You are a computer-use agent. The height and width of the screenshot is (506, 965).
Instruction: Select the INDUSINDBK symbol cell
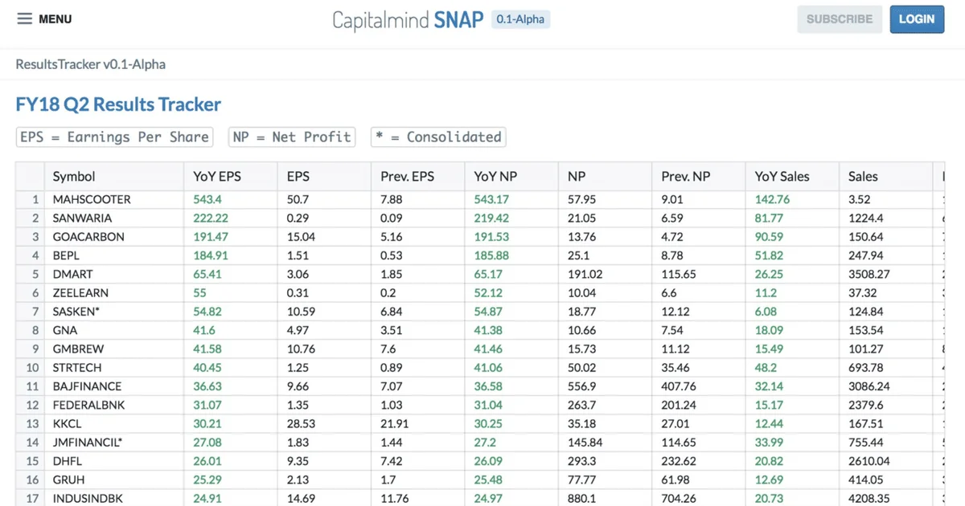[x=115, y=498]
